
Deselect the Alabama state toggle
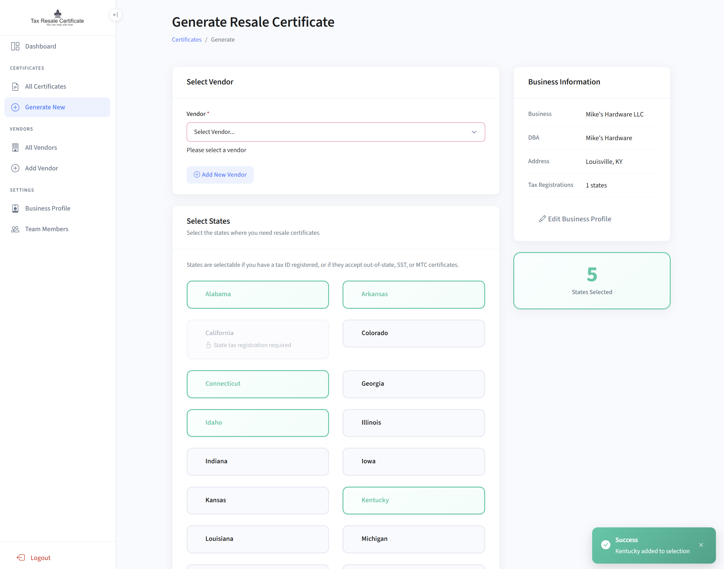tap(257, 294)
